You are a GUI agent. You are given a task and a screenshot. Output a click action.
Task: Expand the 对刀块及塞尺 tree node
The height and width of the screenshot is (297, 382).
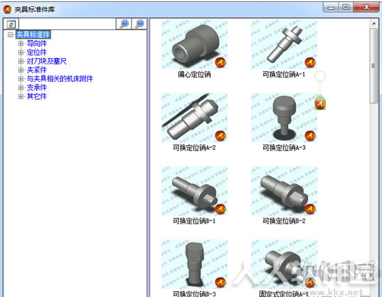coord(21,61)
